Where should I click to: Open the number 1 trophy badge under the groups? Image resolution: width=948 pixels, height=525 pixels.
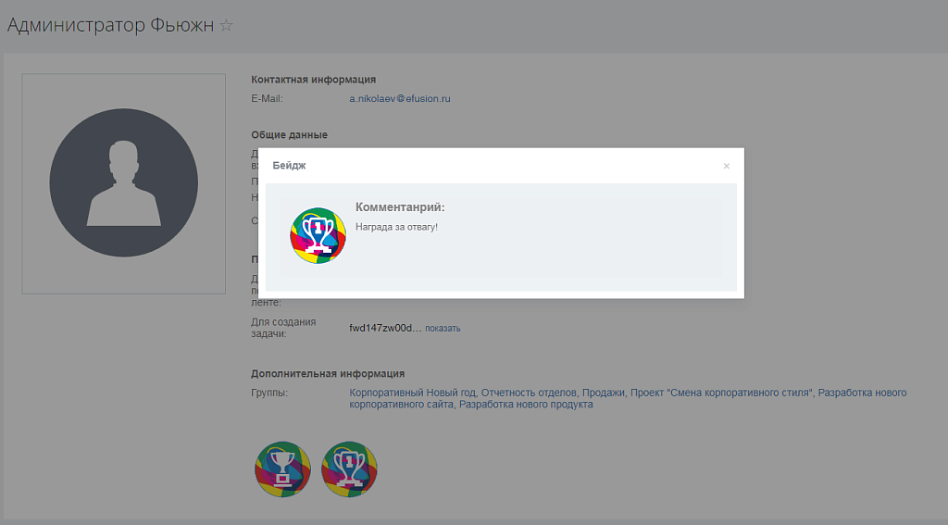point(349,470)
